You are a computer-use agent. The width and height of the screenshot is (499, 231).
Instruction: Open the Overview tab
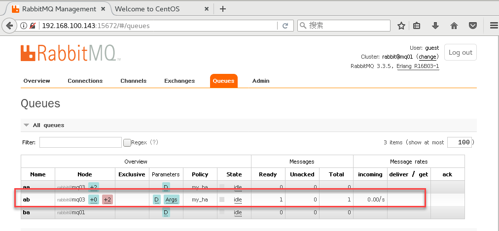tap(36, 81)
